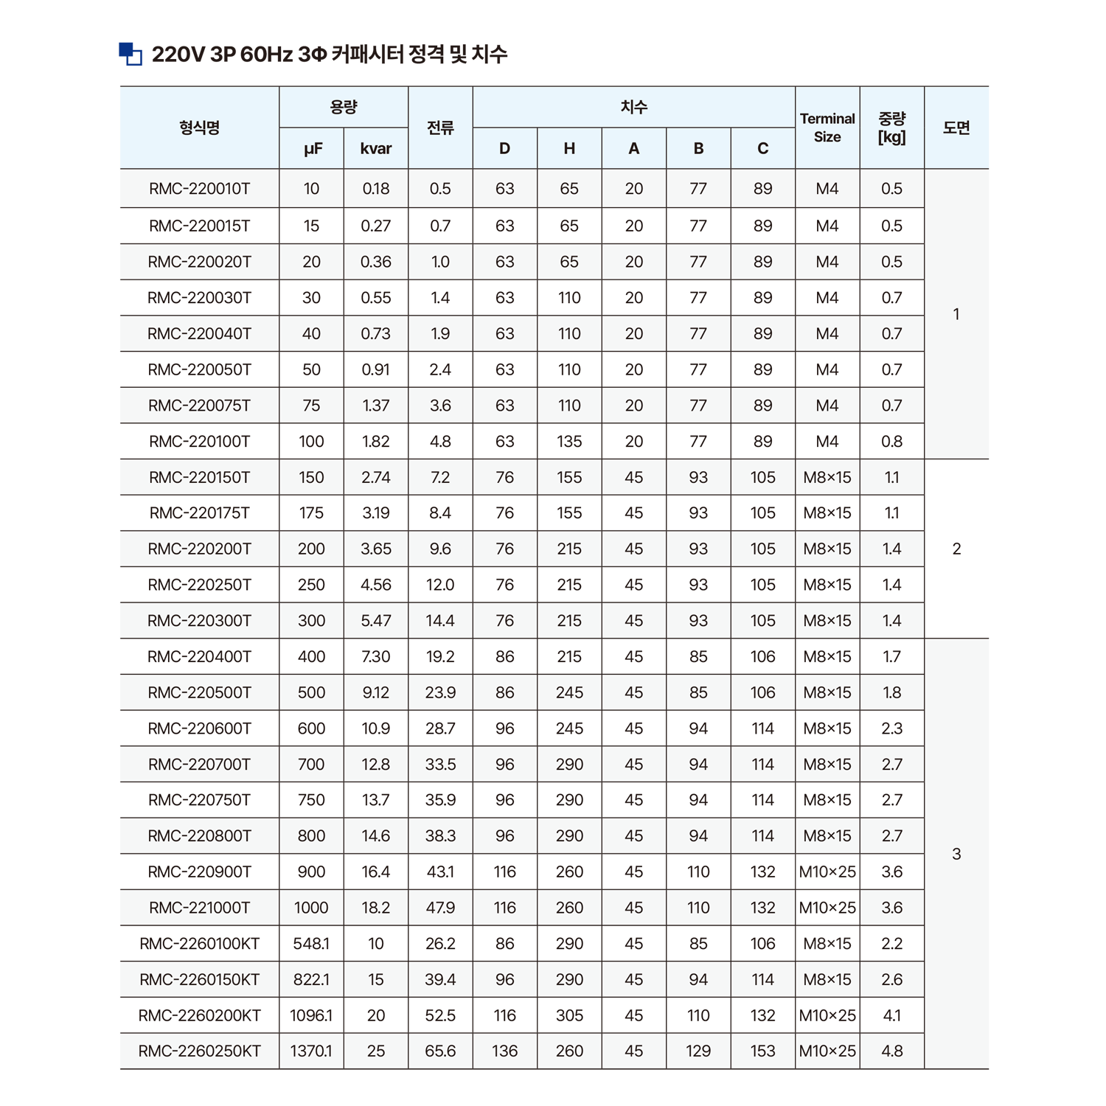Select model RMC-220400T
The height and width of the screenshot is (1106, 1106).
tap(200, 656)
